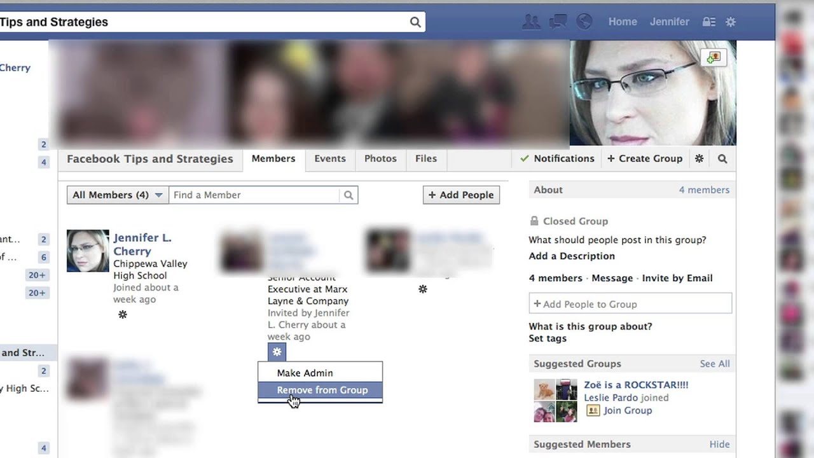Click the Jennifer L. Cherry name link
Viewport: 814px width, 458px height.
click(142, 244)
